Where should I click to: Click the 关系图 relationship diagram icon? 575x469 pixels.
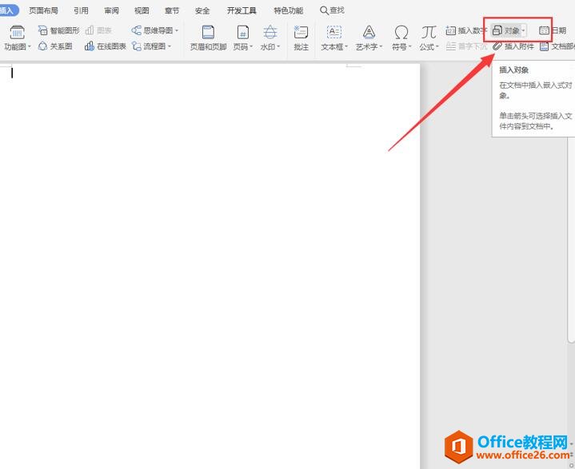coord(55,46)
